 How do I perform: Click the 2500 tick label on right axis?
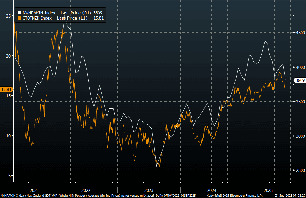point(300,170)
